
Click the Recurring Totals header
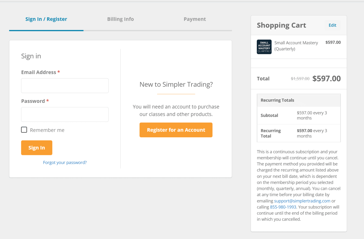pos(277,100)
